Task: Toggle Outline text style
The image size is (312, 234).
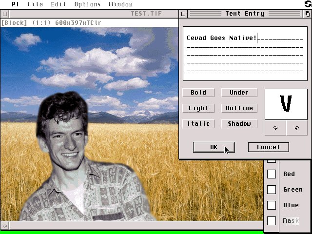Action: click(x=239, y=108)
